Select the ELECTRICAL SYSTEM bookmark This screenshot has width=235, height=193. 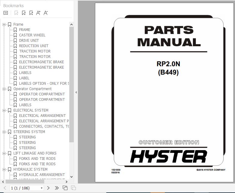tap(31, 110)
